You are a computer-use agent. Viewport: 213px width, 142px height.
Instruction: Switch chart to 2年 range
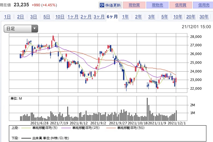coord(138,17)
